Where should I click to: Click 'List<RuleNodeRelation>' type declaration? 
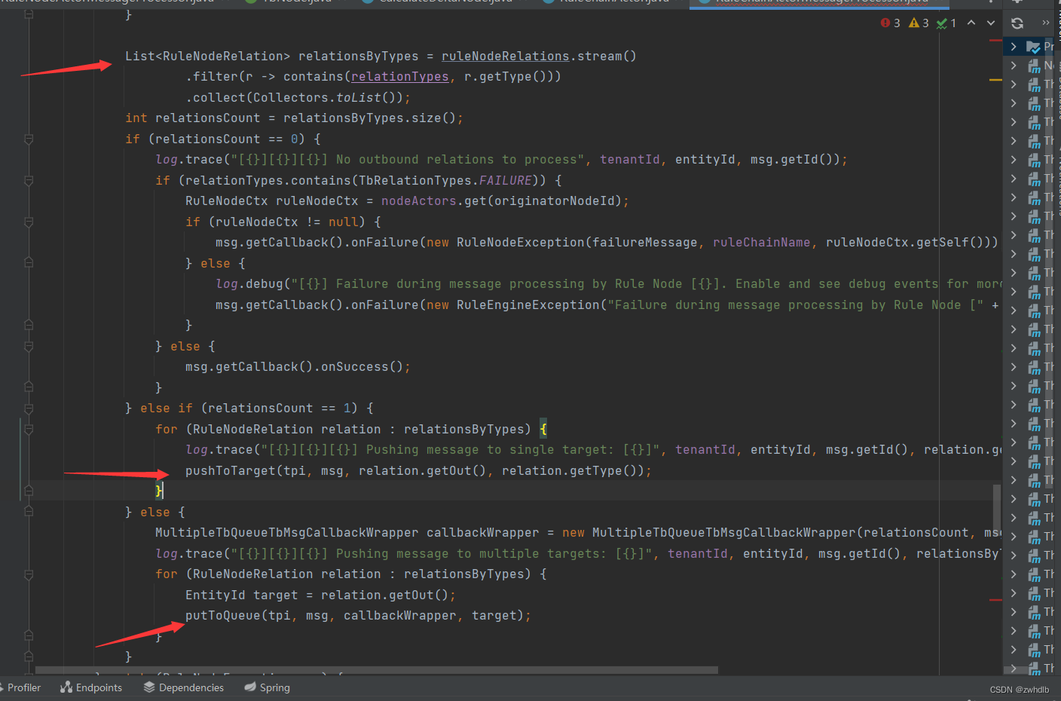tap(207, 57)
